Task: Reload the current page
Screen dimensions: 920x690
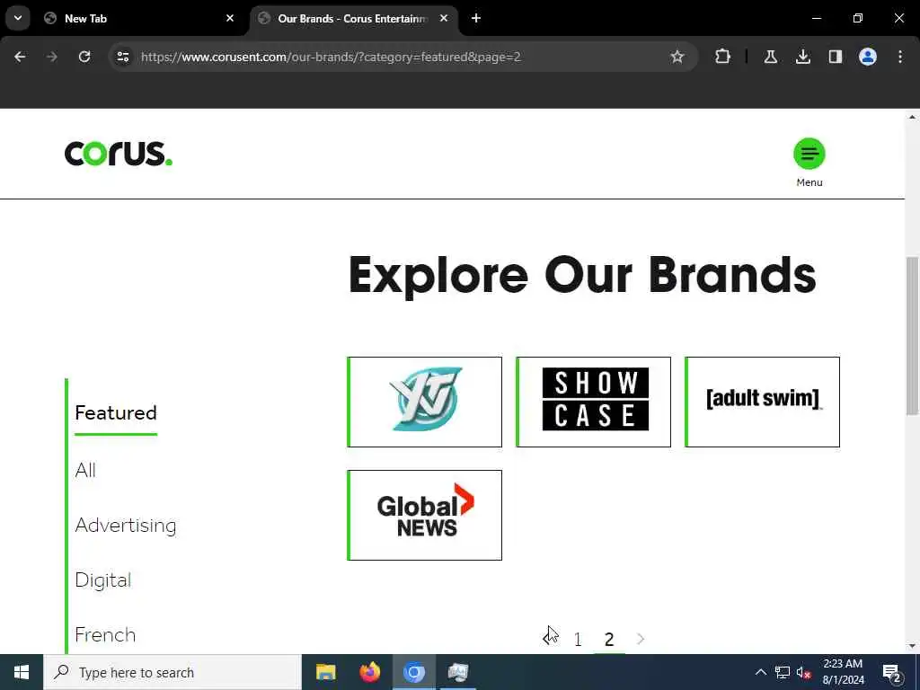Action: tap(84, 57)
